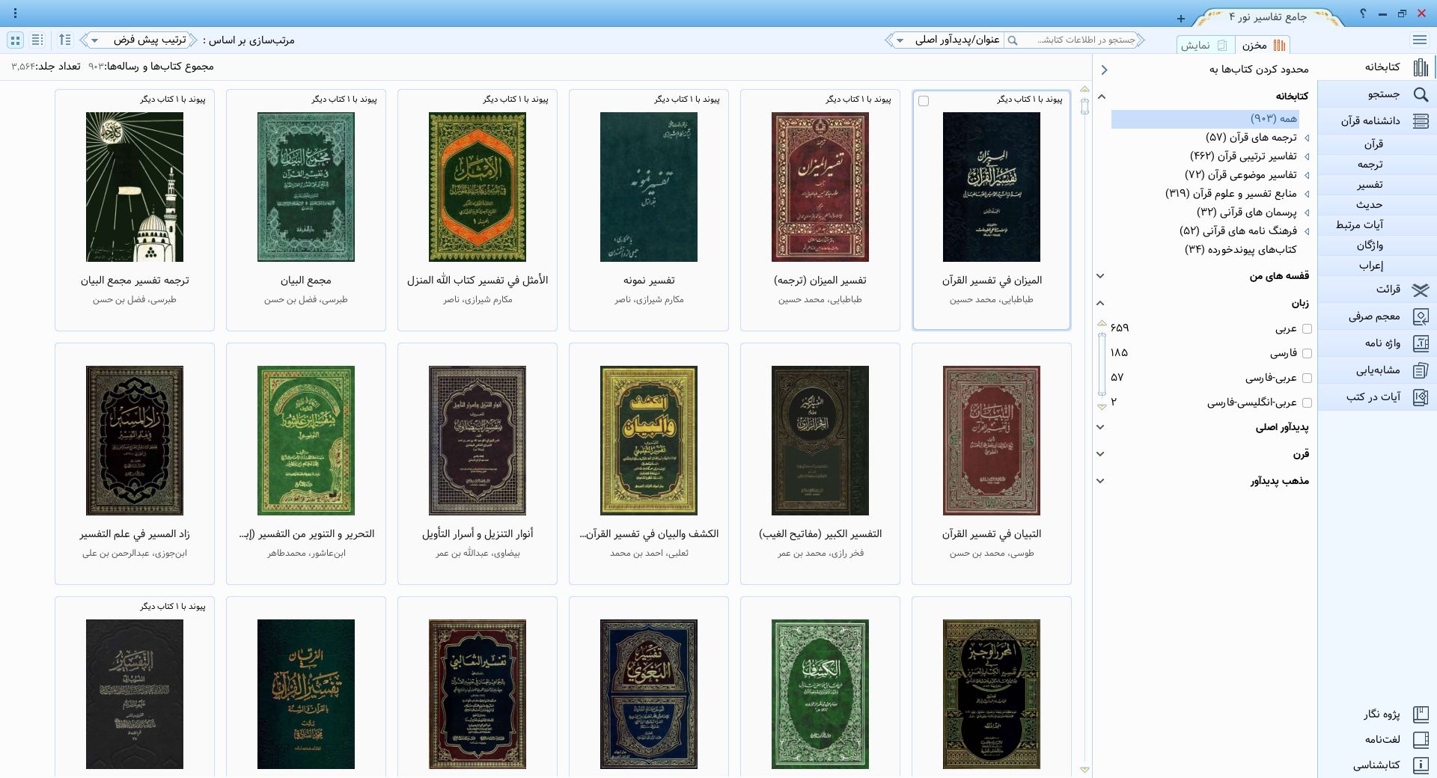Tick the checkbox on الميزان في تفسير القرآن
1437x778 pixels.
click(924, 101)
